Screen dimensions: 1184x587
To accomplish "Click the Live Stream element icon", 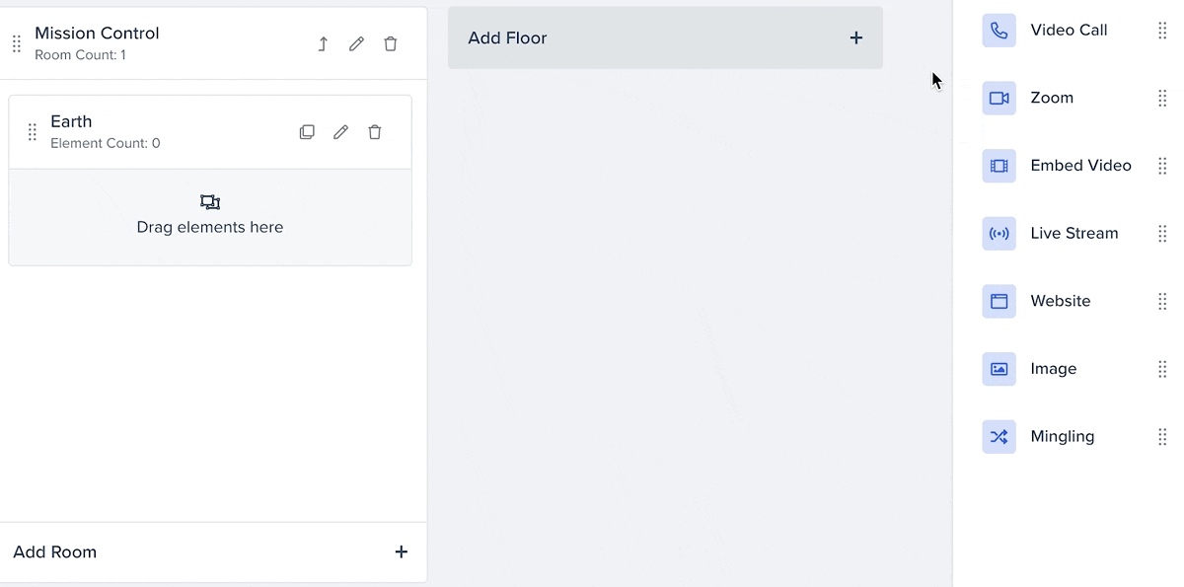I will coord(999,234).
